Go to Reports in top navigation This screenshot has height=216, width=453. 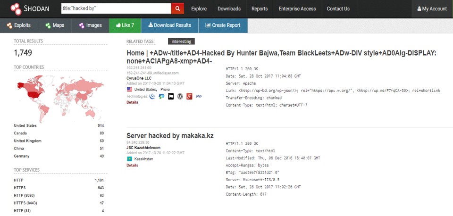coord(260,9)
